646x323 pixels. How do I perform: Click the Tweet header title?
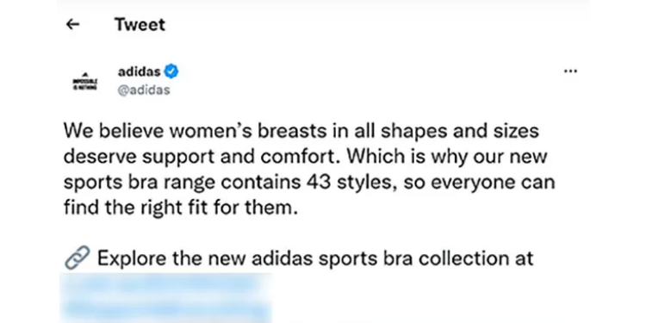click(x=140, y=25)
